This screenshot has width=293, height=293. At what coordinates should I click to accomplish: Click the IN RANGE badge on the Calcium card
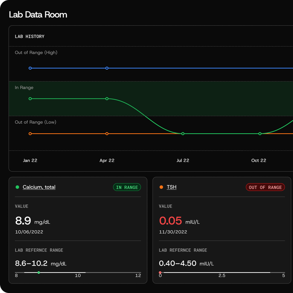pos(127,187)
